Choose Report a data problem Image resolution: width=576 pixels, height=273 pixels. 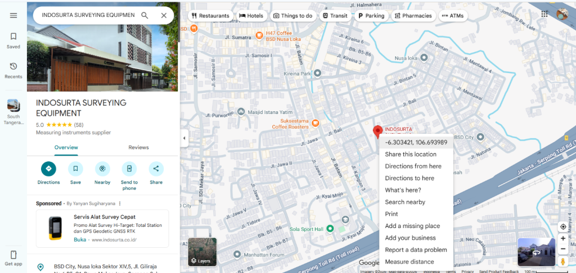pos(416,250)
